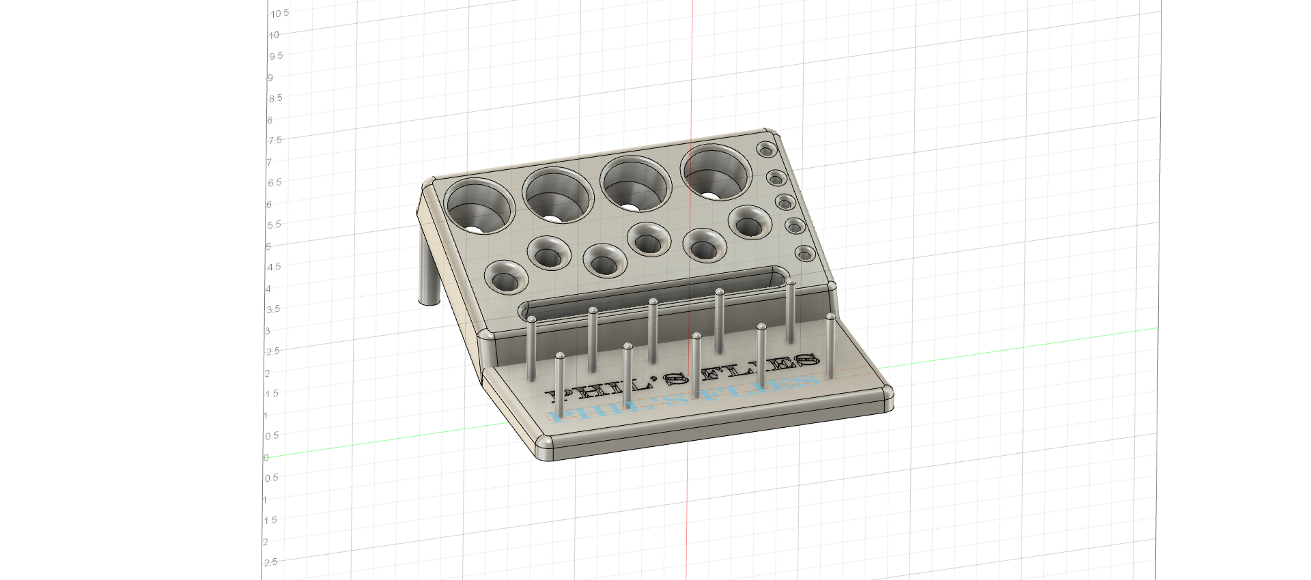Click the red vertical axis line above the model
Screen dimensions: 1311x580
pyautogui.click(x=692, y=65)
